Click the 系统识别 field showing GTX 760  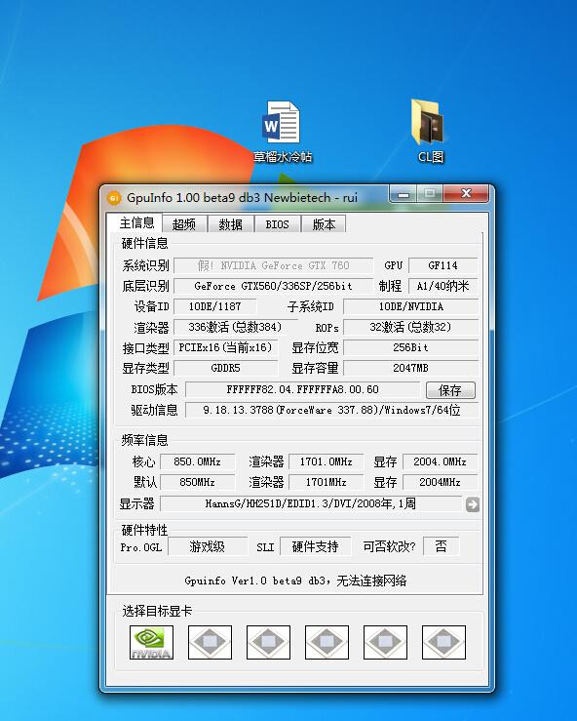273,265
